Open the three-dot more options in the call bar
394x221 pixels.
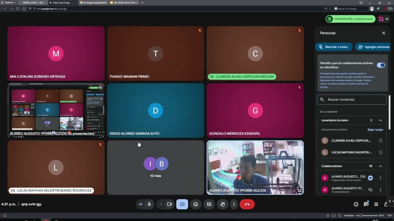click(234, 204)
